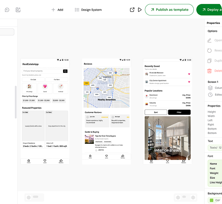Image resolution: width=222 pixels, height=204 pixels.
Task: Click thumbs-up Reviews icon in RealEstateApp bottom nav
Action: pyautogui.click(x=61, y=161)
